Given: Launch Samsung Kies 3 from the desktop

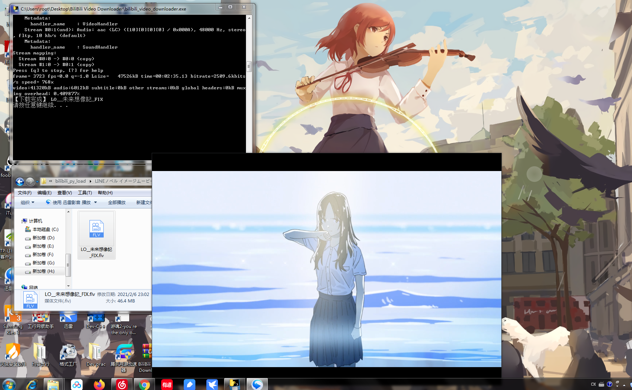Looking at the screenshot, I should click(x=13, y=318).
